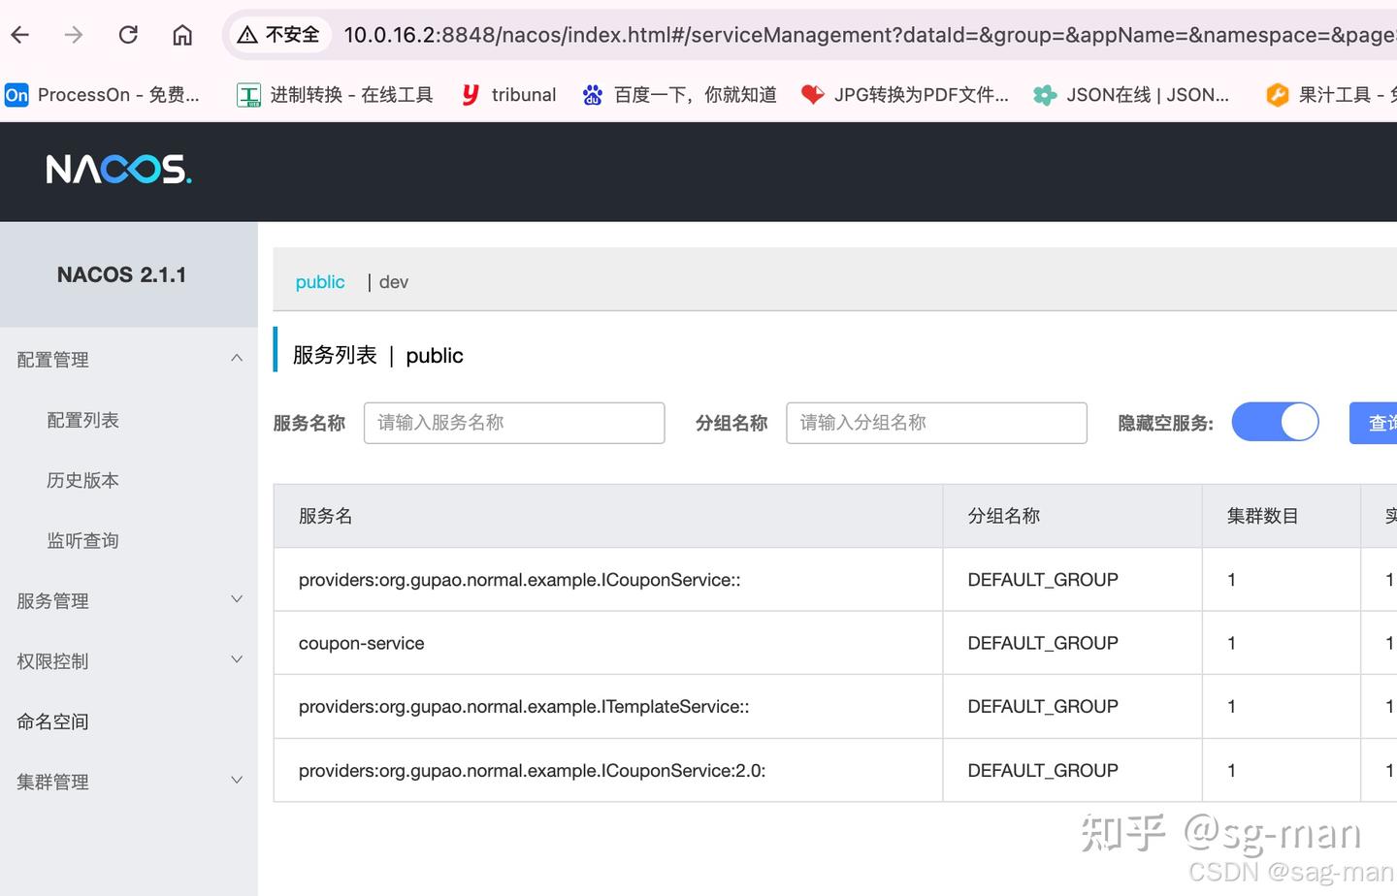
Task: Open 命名空间 in the sidebar
Action: pyautogui.click(x=52, y=721)
